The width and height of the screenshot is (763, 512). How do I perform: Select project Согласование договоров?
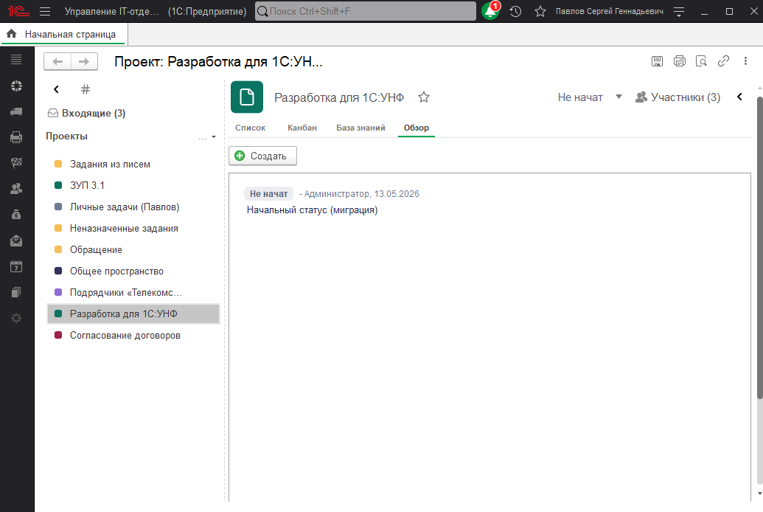[133, 336]
